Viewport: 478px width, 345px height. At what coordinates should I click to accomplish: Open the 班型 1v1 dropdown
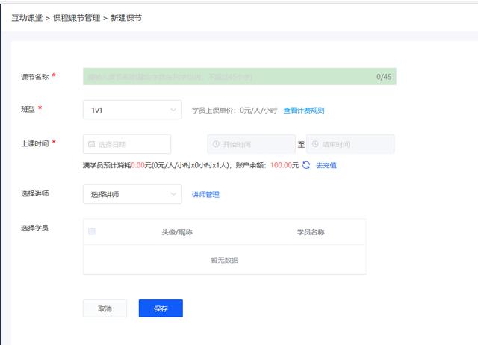132,110
